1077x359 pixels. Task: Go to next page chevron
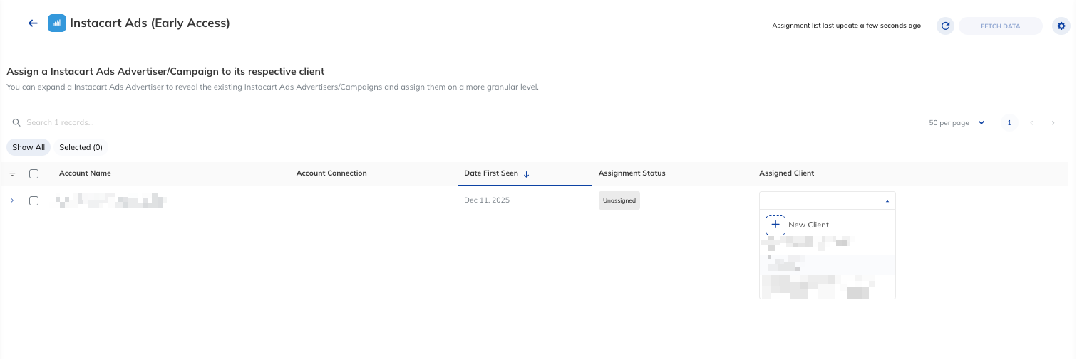1053,123
